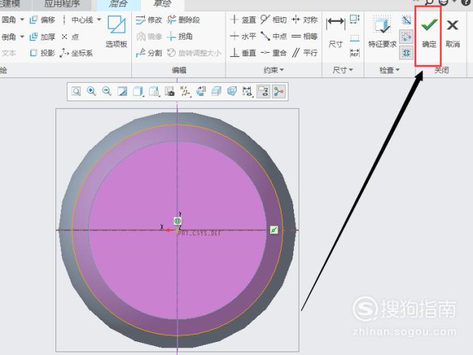Open the display style cube dropdown
Viewport: 473px width, 355px height.
(x=138, y=91)
